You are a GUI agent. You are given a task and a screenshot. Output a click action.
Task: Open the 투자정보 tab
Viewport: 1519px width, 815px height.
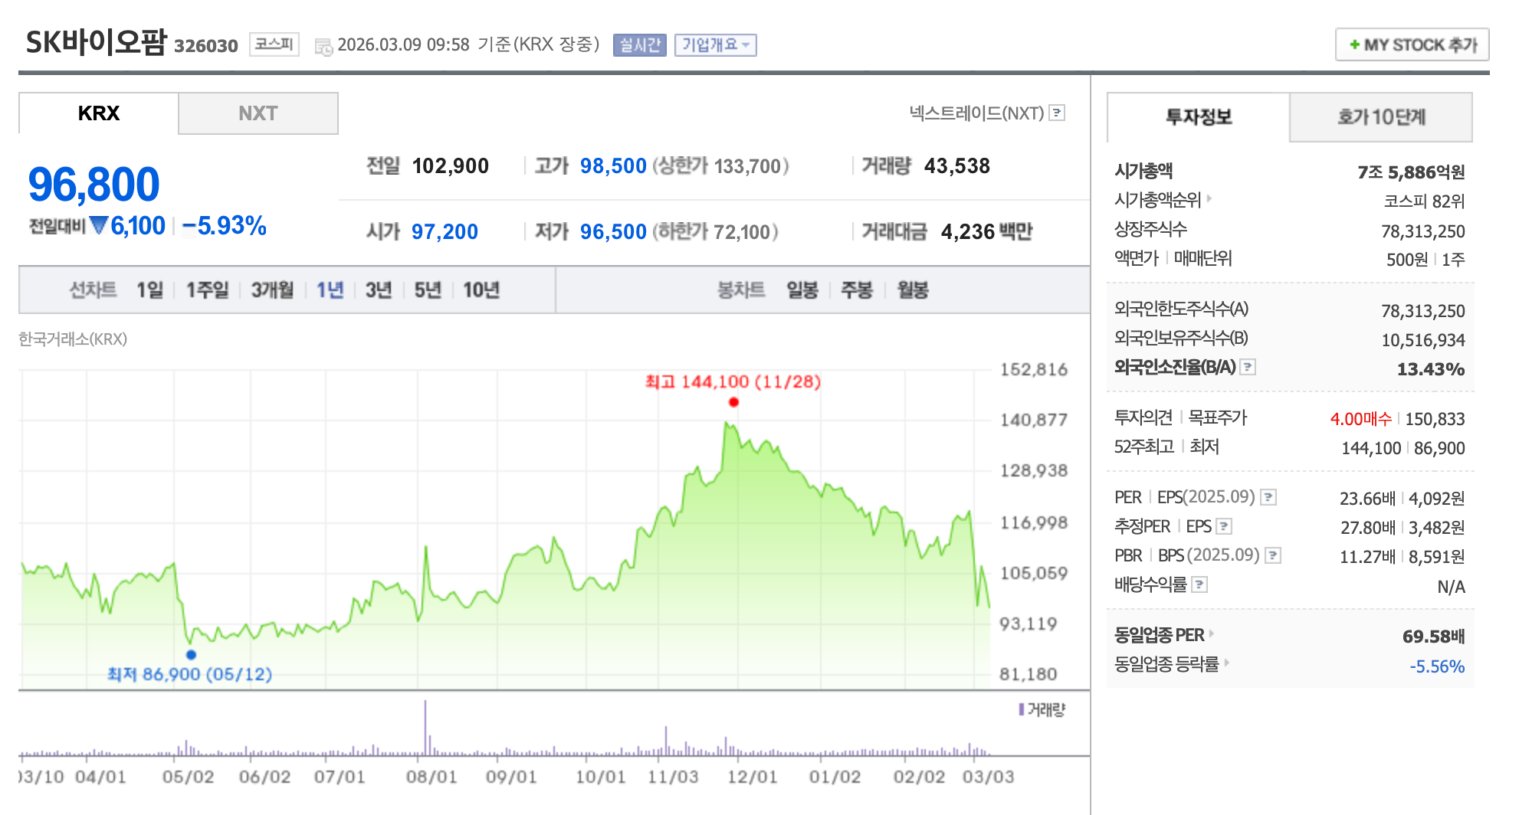click(1199, 117)
